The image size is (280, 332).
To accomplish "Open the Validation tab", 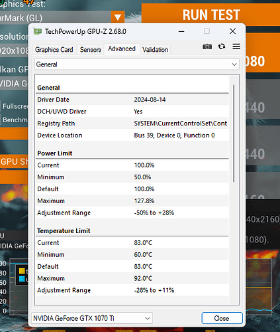I will click(155, 50).
